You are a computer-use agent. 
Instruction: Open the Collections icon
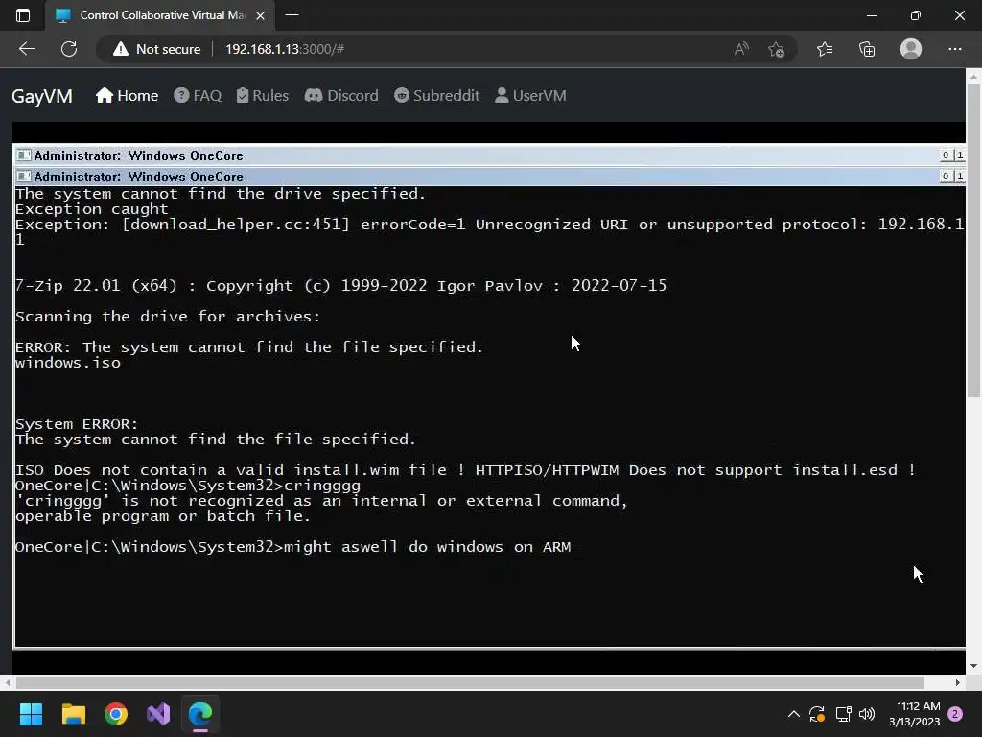pos(867,49)
